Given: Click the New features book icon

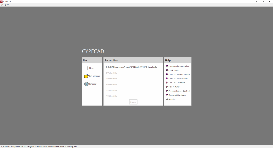Looking at the screenshot, I should (x=167, y=87).
